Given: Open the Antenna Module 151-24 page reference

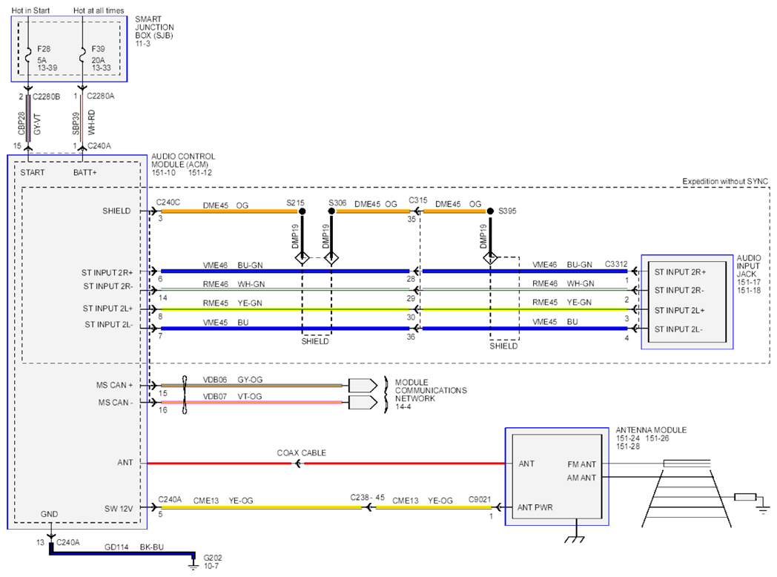Looking at the screenshot, I should 628,438.
